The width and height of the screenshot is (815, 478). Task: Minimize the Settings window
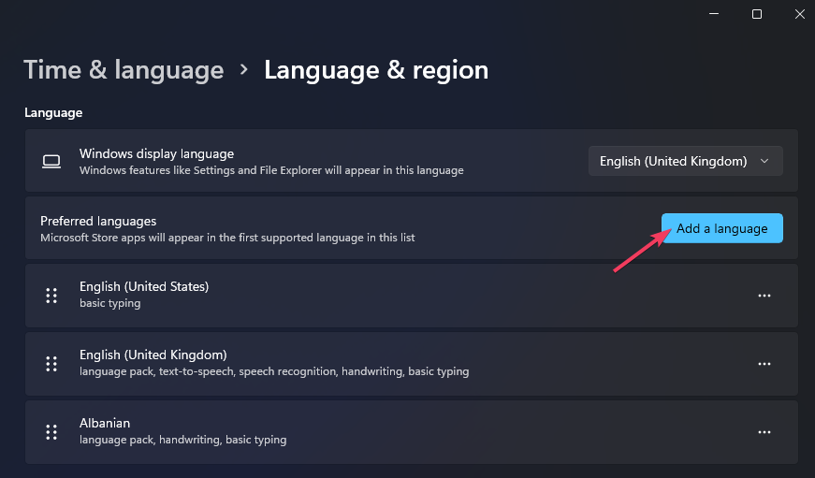[712, 13]
